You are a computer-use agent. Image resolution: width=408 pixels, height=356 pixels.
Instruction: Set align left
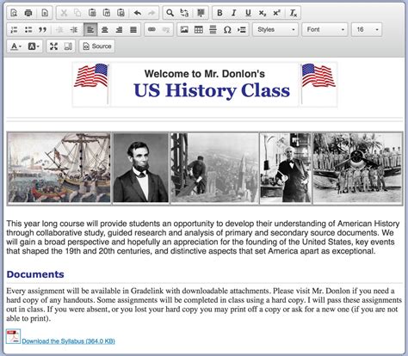click(90, 29)
